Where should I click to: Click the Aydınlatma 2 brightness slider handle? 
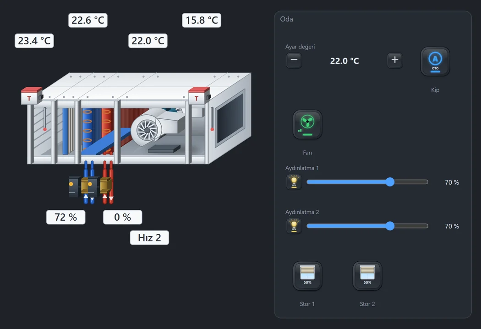pyautogui.click(x=390, y=226)
